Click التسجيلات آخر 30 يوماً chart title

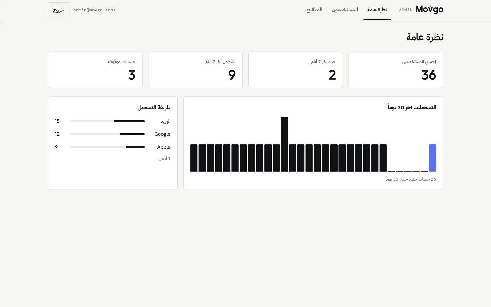pyautogui.click(x=412, y=107)
